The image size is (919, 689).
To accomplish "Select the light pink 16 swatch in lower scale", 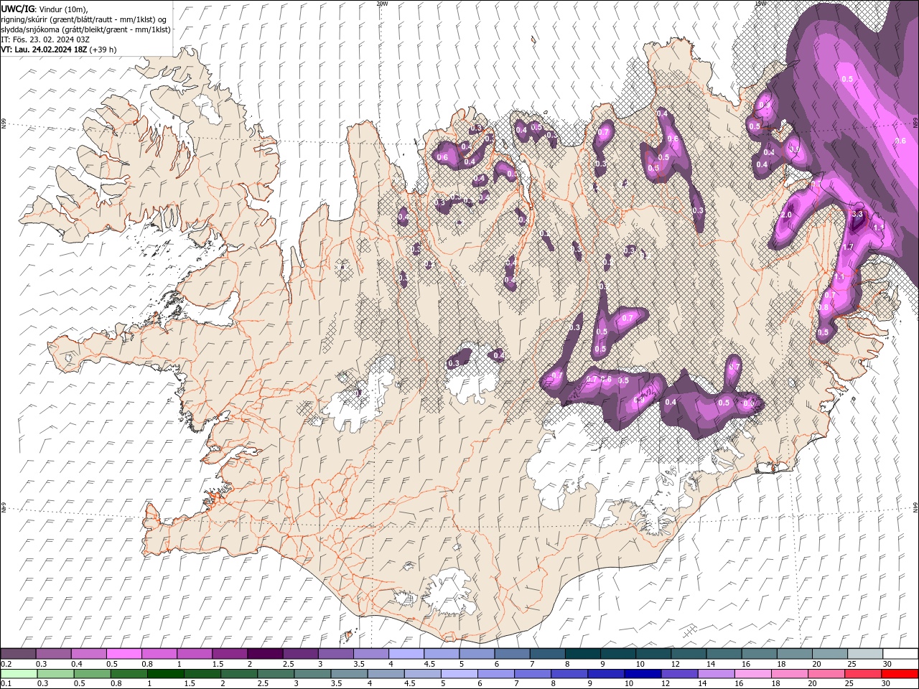I will pyautogui.click(x=752, y=673).
